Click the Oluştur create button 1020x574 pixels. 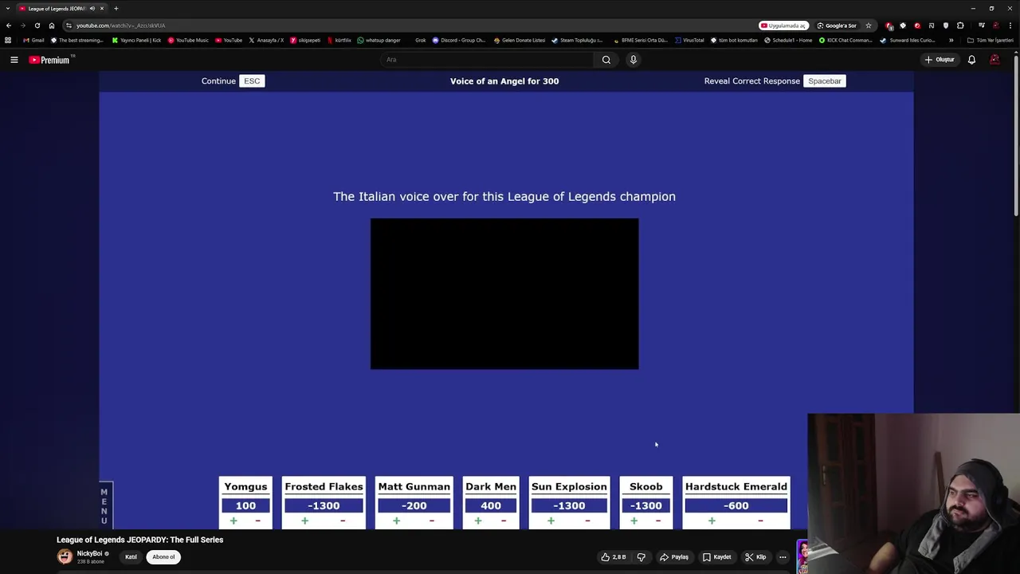(940, 60)
